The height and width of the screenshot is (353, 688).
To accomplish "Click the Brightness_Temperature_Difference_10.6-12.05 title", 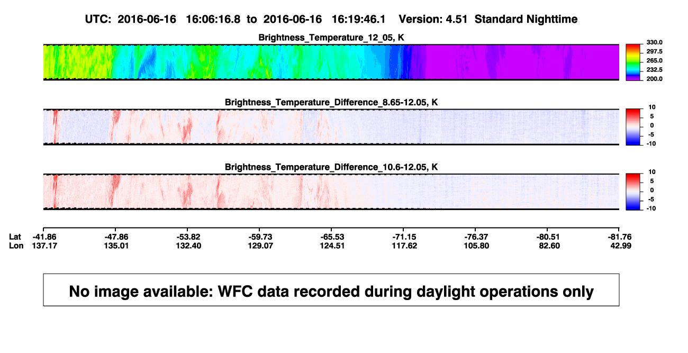I will (331, 167).
